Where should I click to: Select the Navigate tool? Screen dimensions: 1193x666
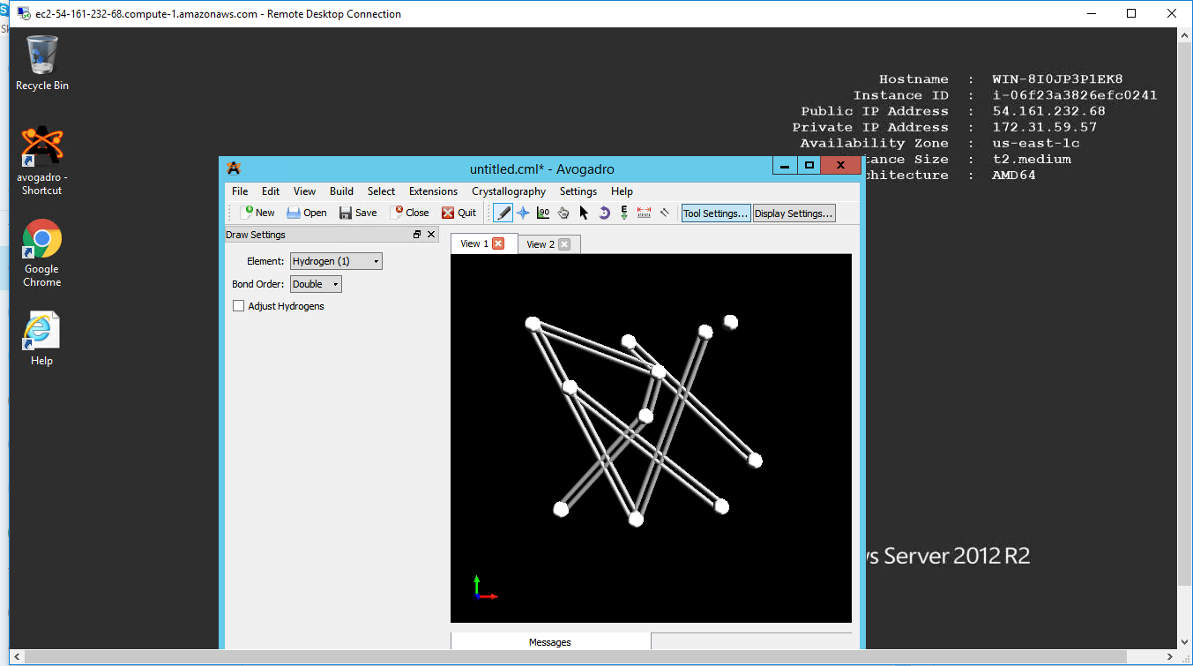pos(523,213)
